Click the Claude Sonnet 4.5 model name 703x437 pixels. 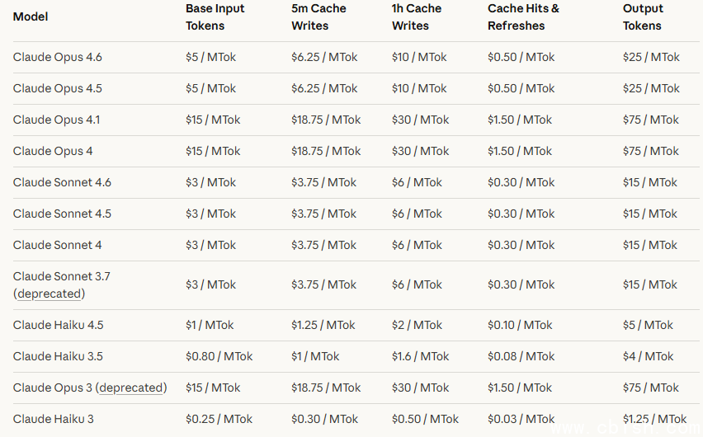pyautogui.click(x=62, y=214)
